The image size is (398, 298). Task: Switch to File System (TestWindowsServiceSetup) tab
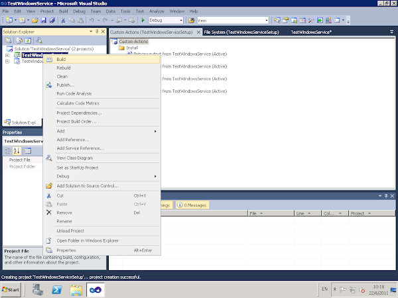click(x=241, y=32)
